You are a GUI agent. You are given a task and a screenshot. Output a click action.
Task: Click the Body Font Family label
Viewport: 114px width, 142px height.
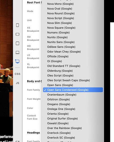pyautogui.click(x=33, y=90)
